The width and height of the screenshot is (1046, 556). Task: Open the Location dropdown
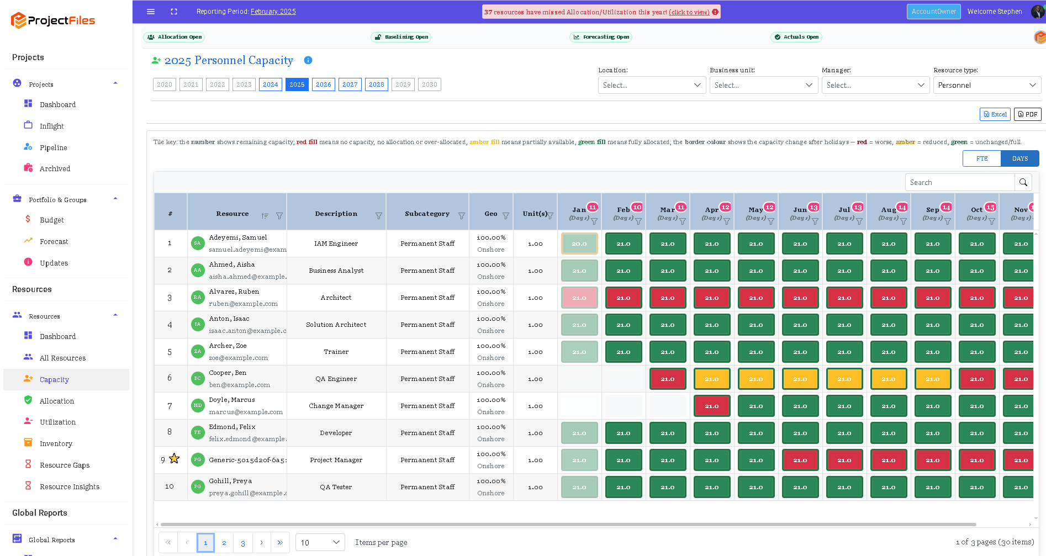(652, 85)
